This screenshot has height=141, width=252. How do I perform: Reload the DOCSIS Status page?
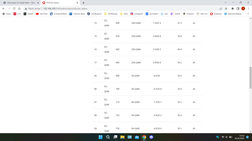point(14,9)
